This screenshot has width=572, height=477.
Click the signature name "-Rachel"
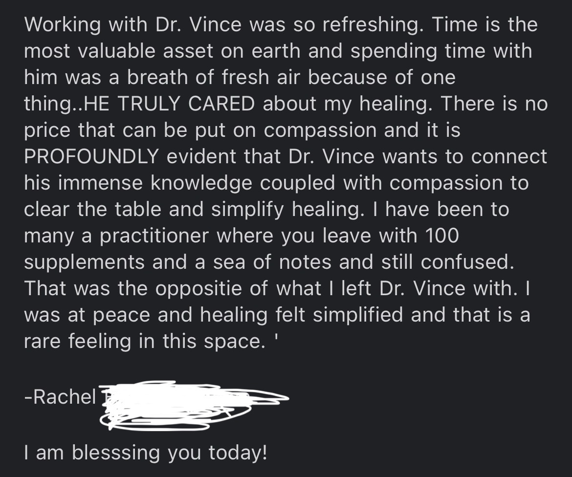(61, 396)
